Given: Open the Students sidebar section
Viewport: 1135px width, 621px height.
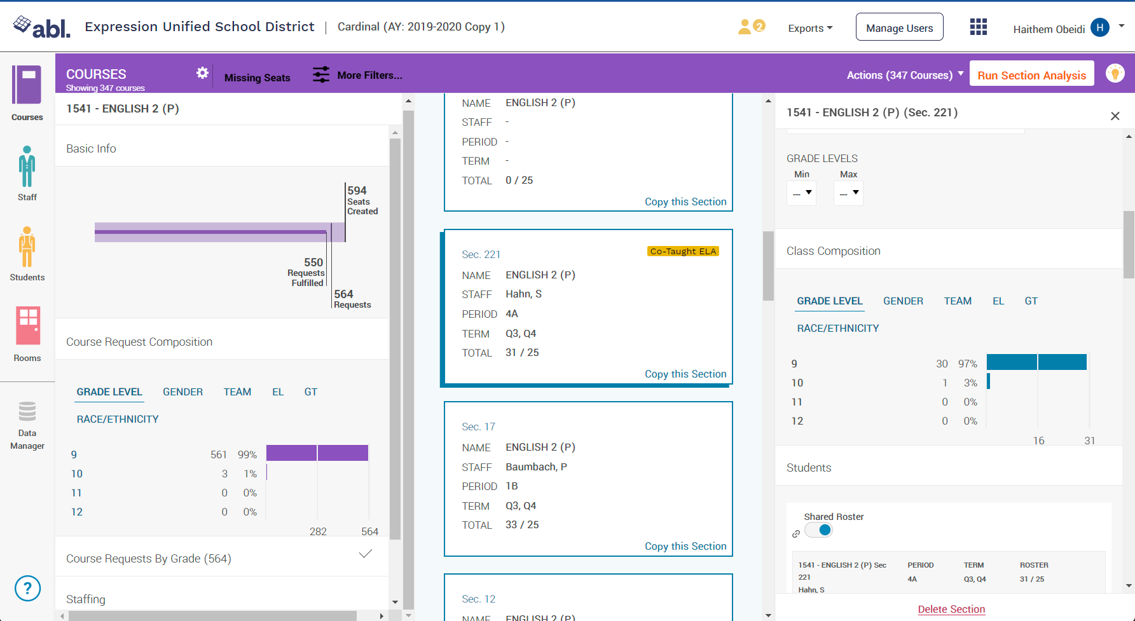Looking at the screenshot, I should tap(27, 254).
